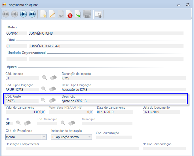Click Data de Lançamento field
The width and height of the screenshot is (194, 156).
(115, 112)
